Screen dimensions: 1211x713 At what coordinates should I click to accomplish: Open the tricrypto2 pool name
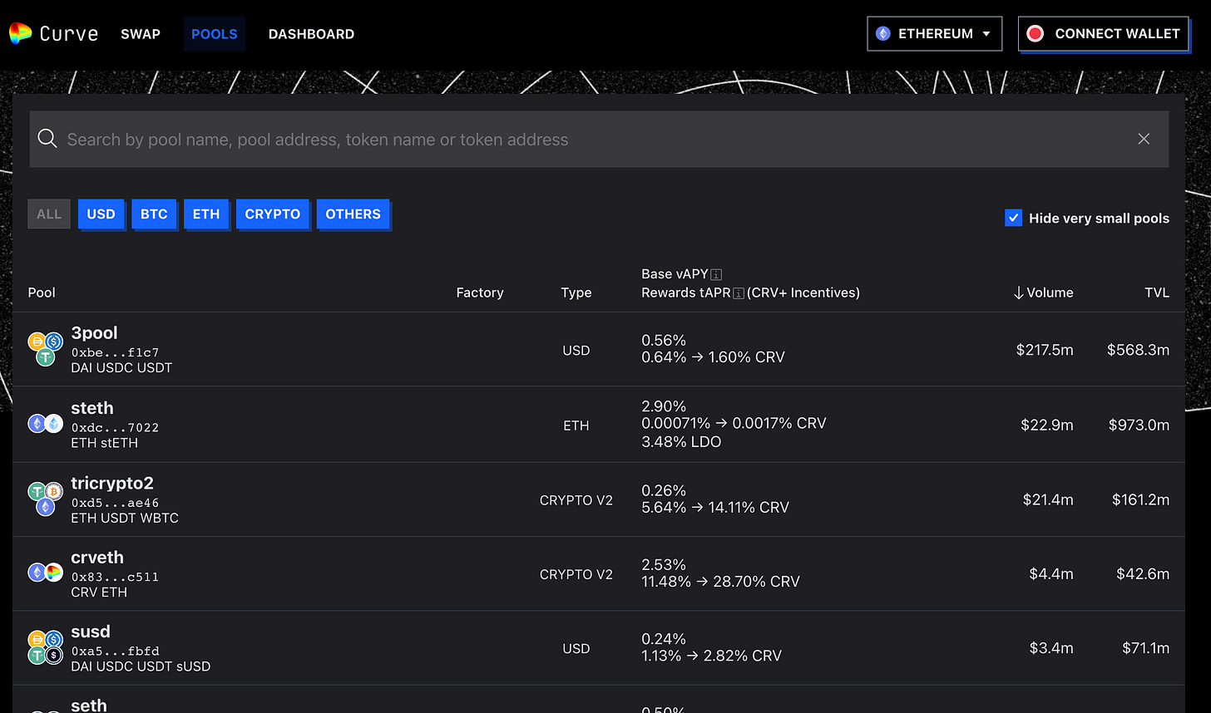[x=112, y=483]
